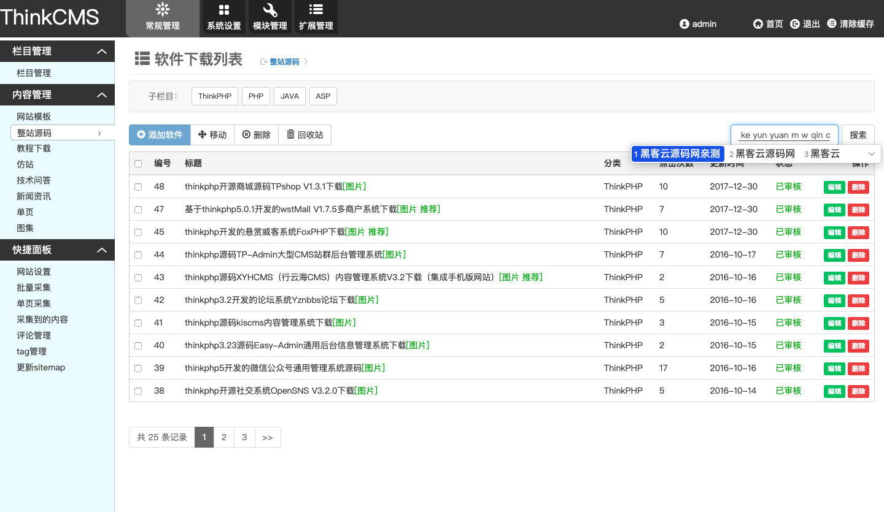Open 扩展管理 list icon in header

tap(316, 10)
